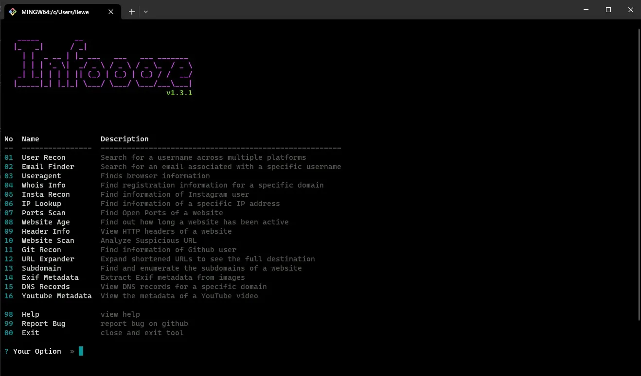
Task: Click the number 16 beside Youtube Metadata
Action: tap(9, 296)
